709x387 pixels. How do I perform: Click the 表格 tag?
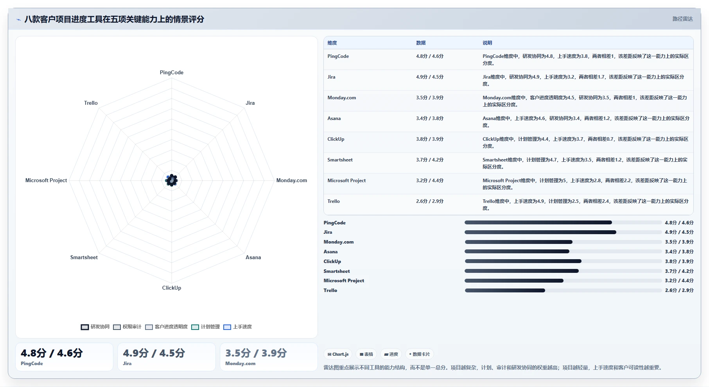(366, 354)
